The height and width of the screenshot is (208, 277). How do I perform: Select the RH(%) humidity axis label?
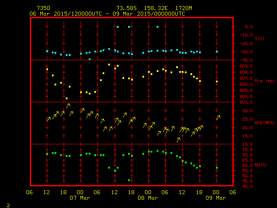259,165
